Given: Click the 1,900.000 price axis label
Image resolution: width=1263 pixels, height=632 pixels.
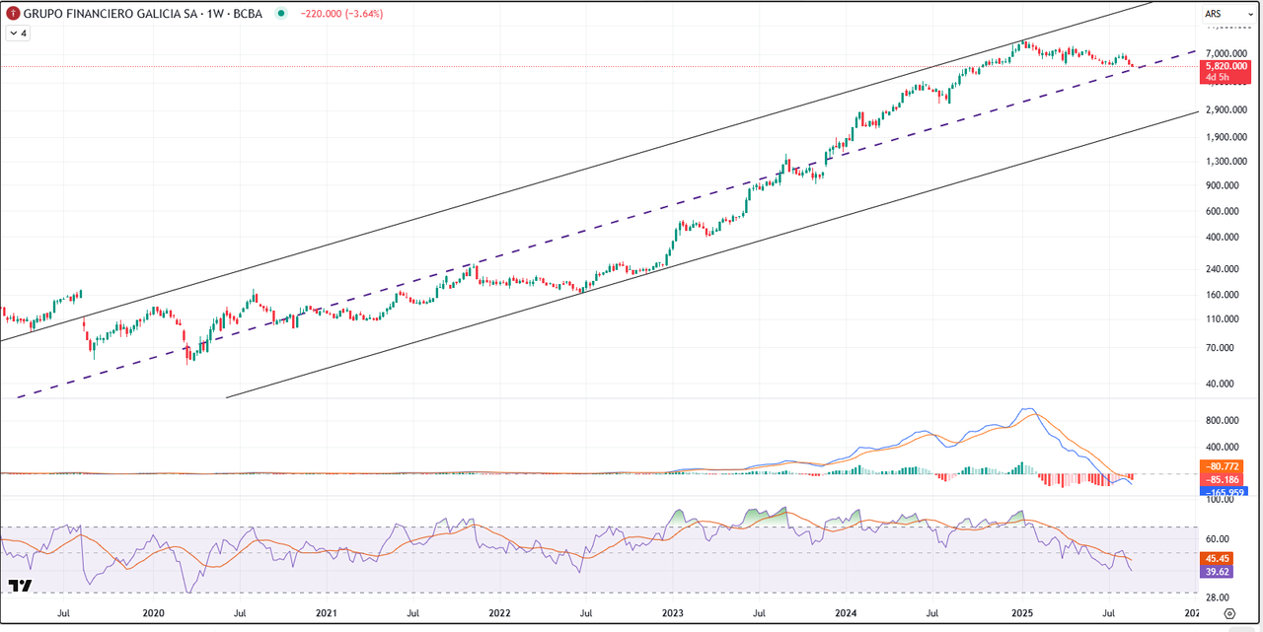Looking at the screenshot, I should click(1226, 138).
